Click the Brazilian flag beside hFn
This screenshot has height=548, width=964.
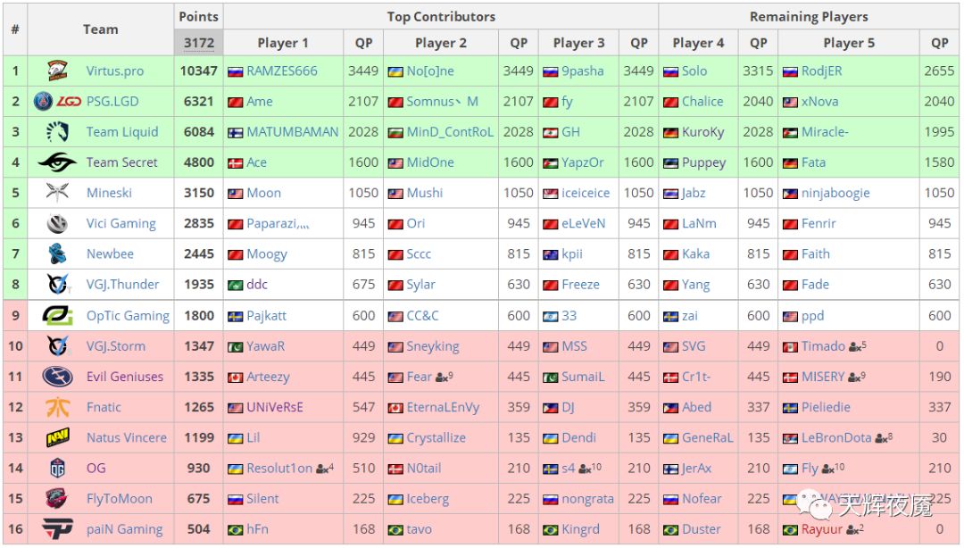click(x=235, y=530)
